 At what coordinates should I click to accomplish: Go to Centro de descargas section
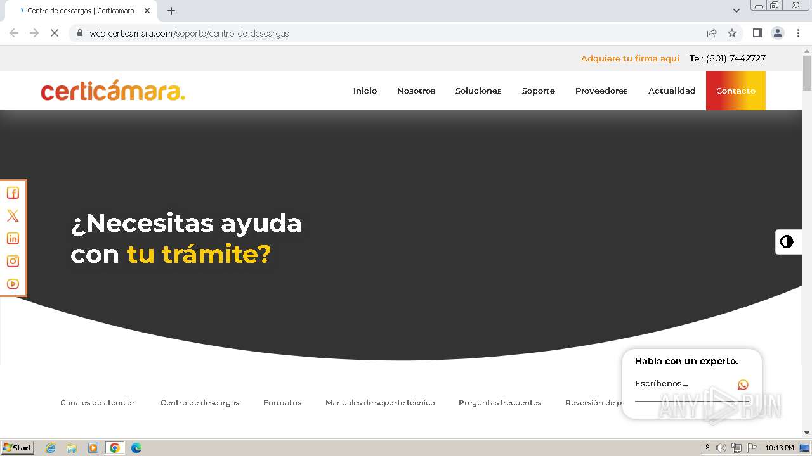[x=200, y=403]
